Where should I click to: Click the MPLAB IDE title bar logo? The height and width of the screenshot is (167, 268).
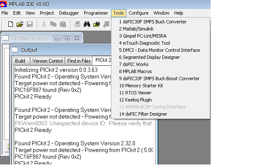3,4
